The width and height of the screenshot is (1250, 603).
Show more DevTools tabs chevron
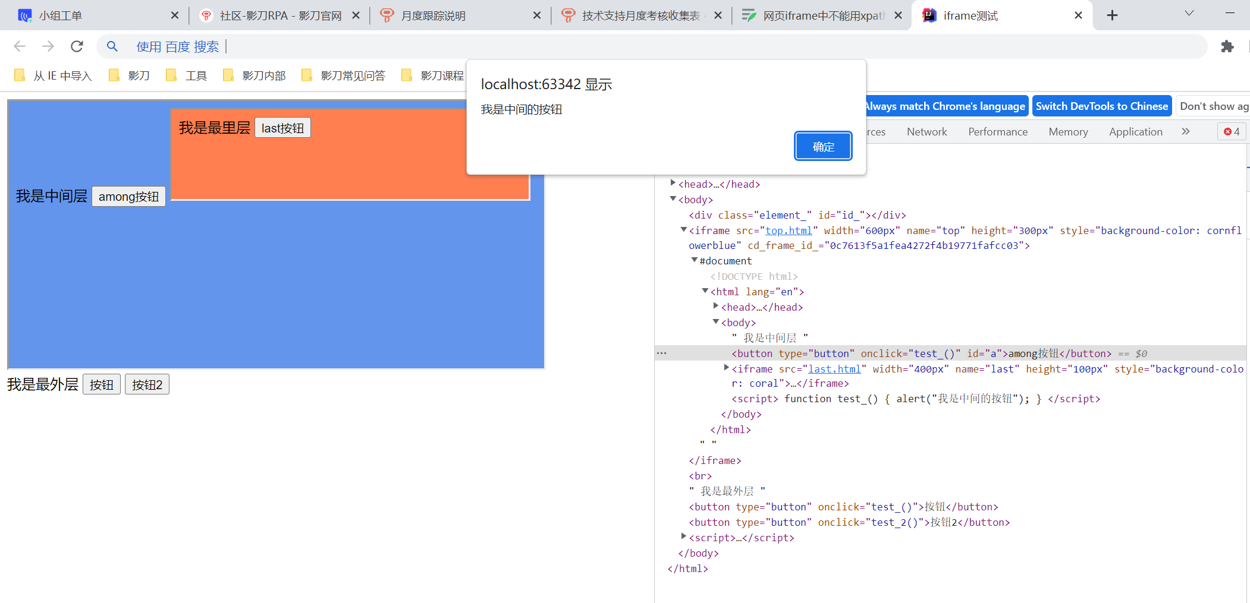pos(1185,132)
